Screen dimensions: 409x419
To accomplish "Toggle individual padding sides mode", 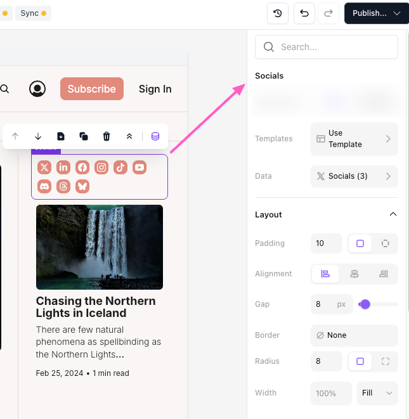I will 385,243.
